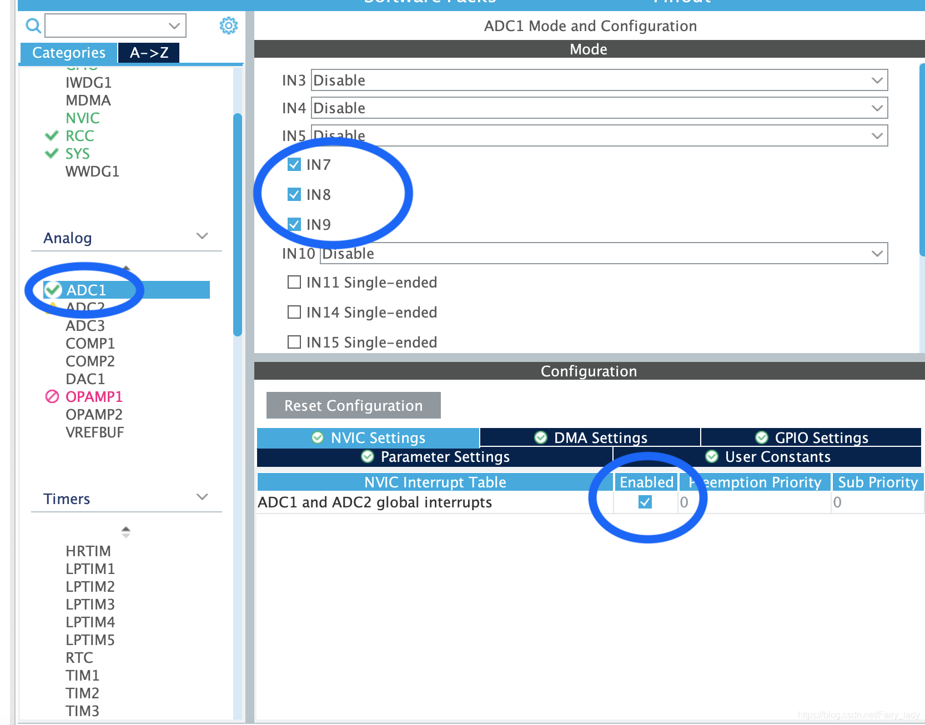
Task: Switch to the A->Z tab
Action: tap(149, 53)
